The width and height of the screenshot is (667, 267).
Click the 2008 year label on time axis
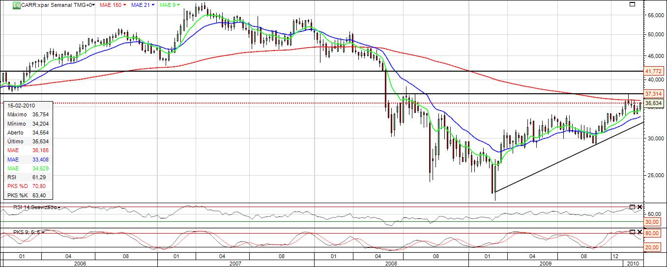click(391, 264)
